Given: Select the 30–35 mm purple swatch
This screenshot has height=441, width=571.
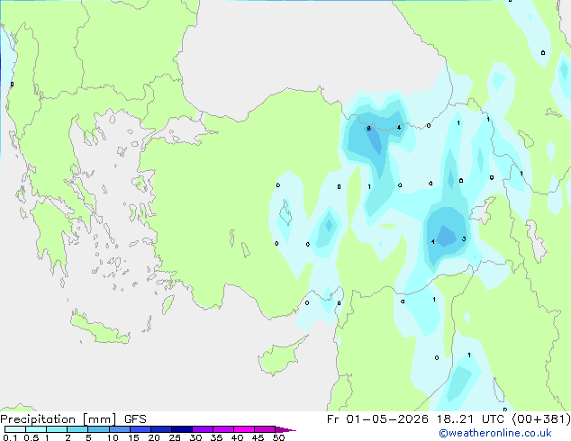Looking at the screenshot, I should [x=202, y=429].
